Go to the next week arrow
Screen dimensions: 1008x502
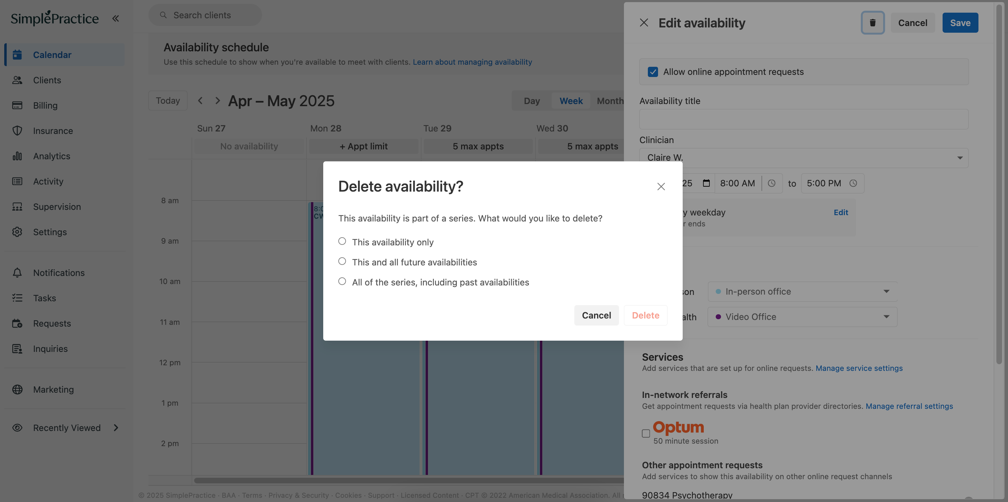(218, 101)
